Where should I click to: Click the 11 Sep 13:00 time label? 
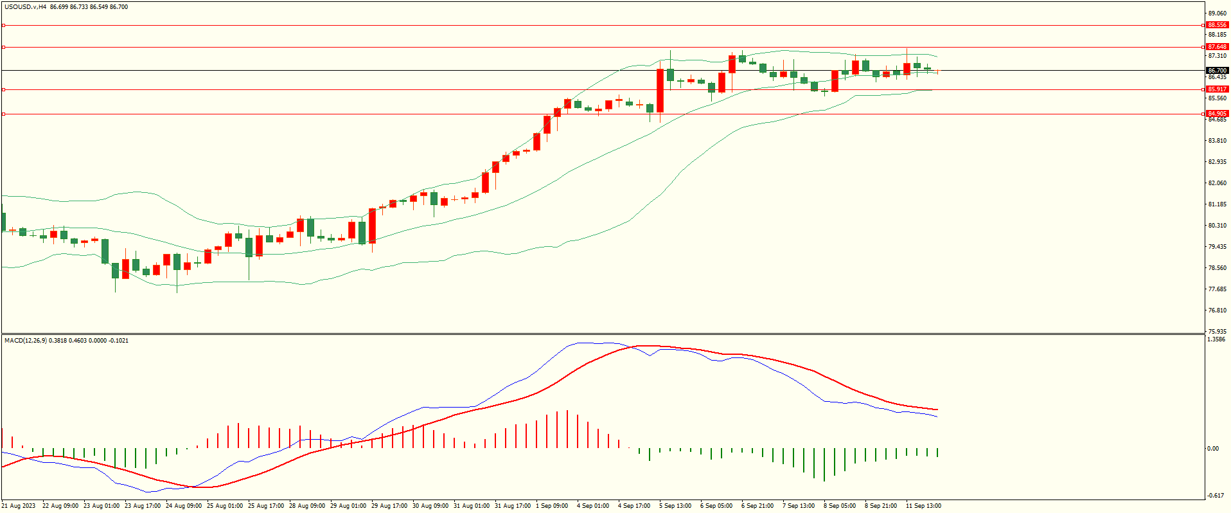point(923,506)
